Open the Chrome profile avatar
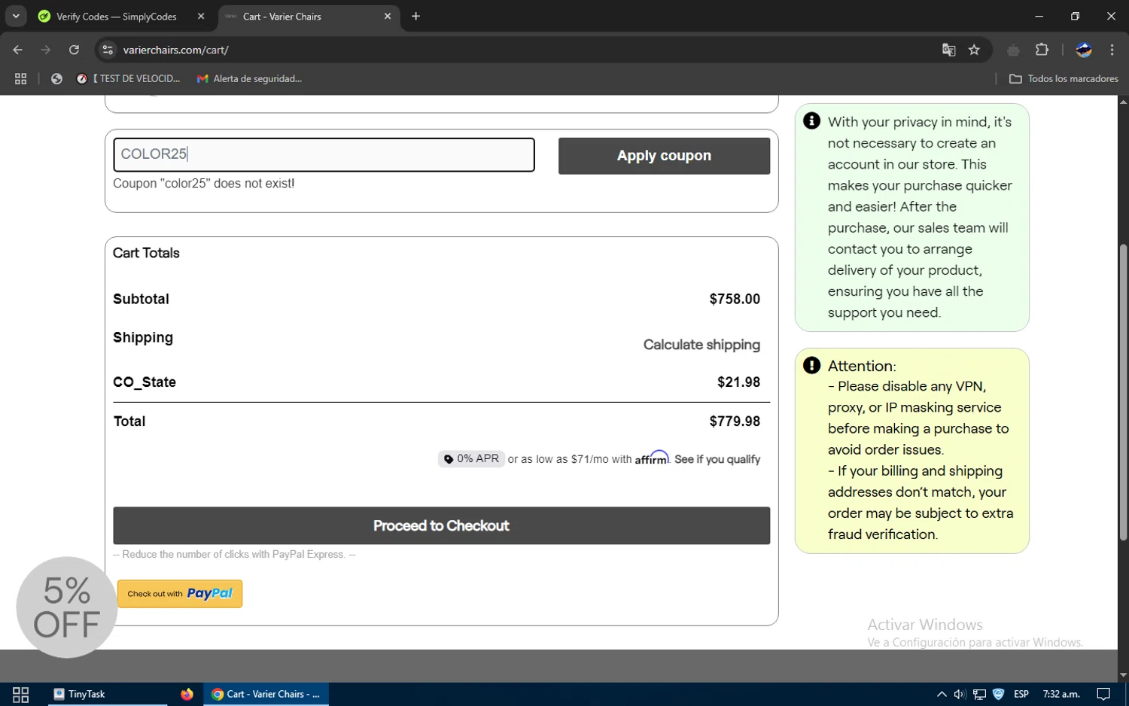 tap(1084, 50)
